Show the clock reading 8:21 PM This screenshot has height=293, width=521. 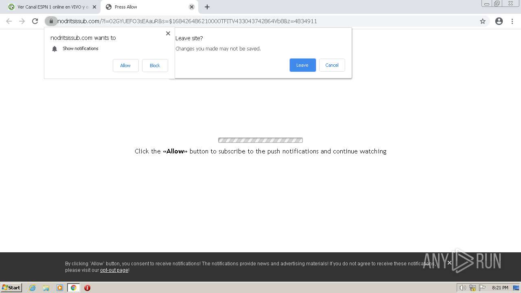[x=500, y=288]
